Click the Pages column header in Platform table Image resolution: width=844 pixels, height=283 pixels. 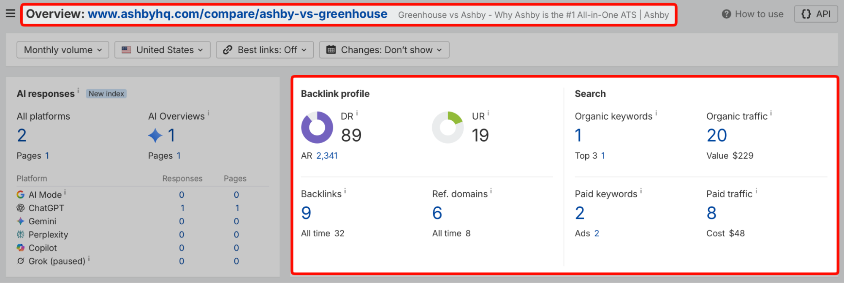click(x=235, y=179)
